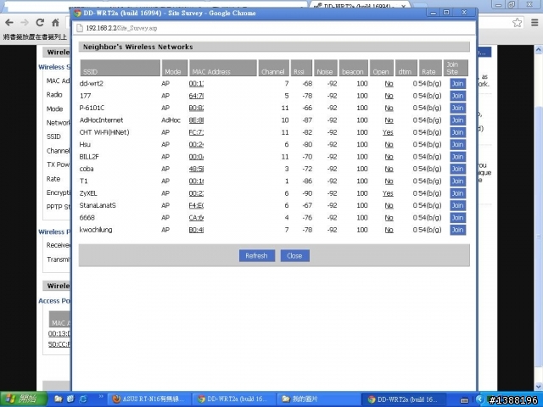Screen dimensions: 543x407
Task: Click the Rssi column header
Action: [301, 68]
